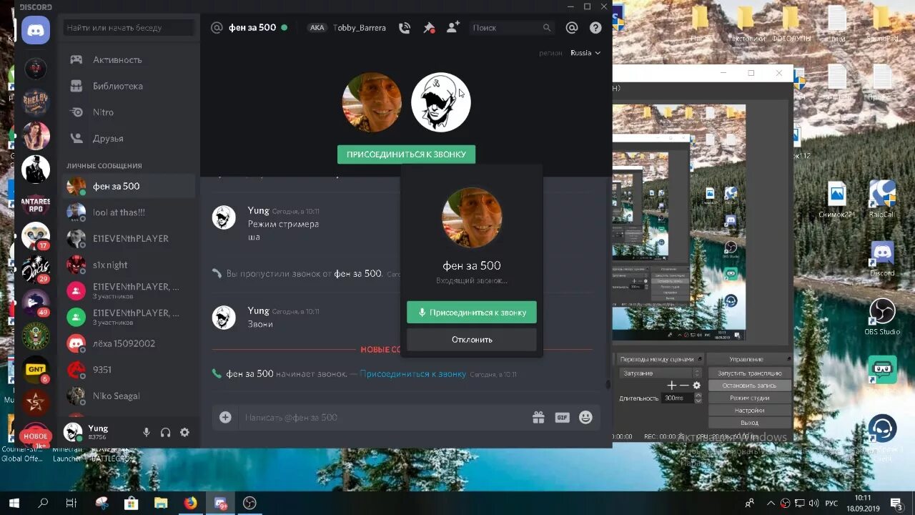This screenshot has height=515, width=915.
Task: Click Запустить трансляцию in OBS
Action: 749,373
